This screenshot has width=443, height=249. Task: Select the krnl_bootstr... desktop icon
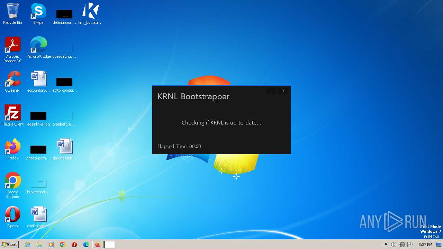pyautogui.click(x=90, y=14)
